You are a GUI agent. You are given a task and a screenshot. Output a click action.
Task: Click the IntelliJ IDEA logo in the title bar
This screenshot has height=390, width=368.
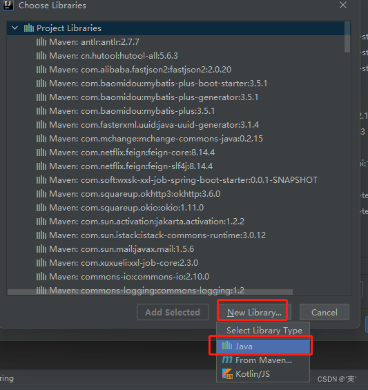click(x=8, y=5)
